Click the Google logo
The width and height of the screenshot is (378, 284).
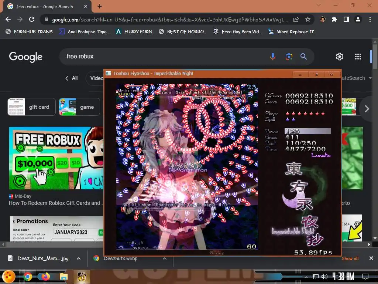(x=26, y=57)
